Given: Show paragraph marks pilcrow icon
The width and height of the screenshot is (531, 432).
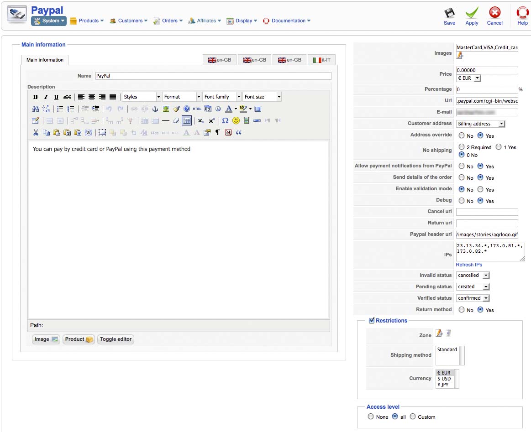Looking at the screenshot, I should (x=218, y=133).
